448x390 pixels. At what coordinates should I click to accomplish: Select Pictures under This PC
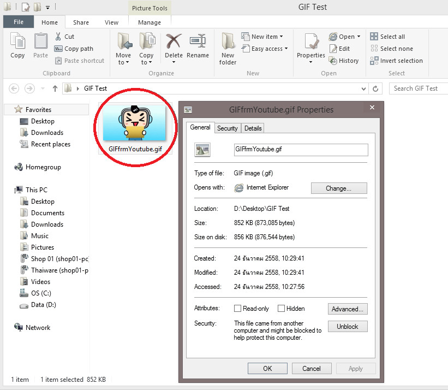coord(37,247)
